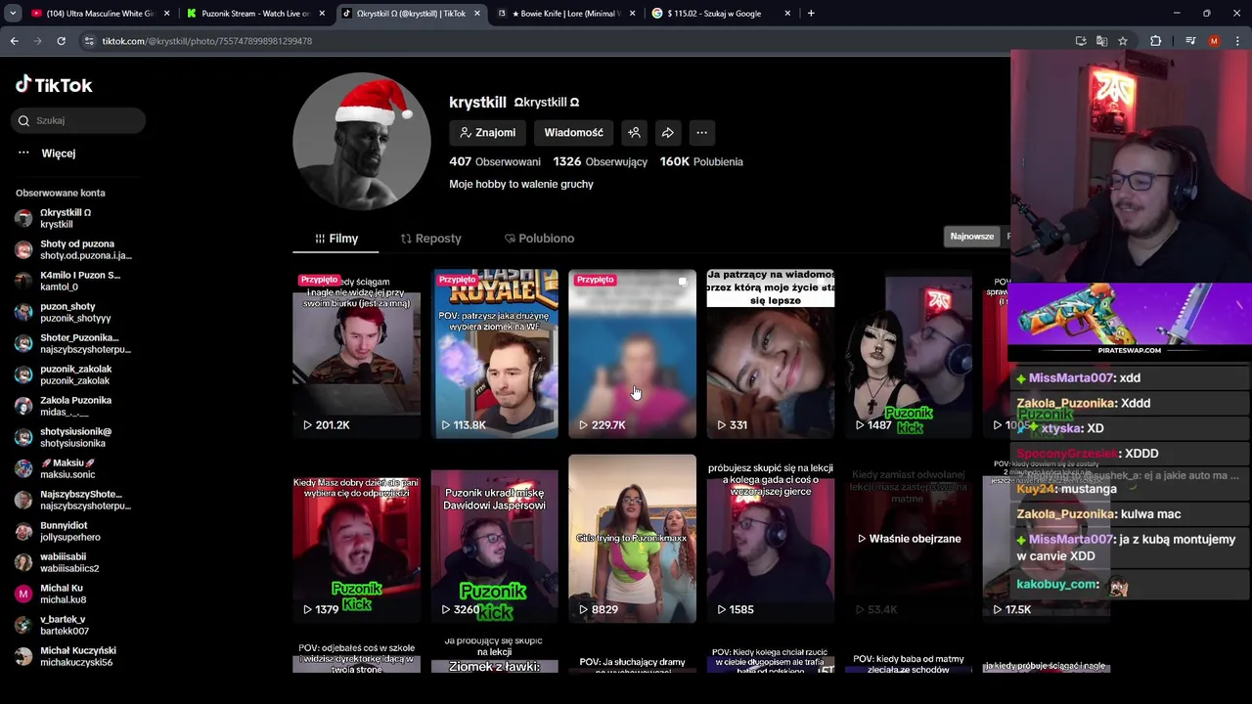Click the Szukaj search field

pyautogui.click(x=79, y=120)
